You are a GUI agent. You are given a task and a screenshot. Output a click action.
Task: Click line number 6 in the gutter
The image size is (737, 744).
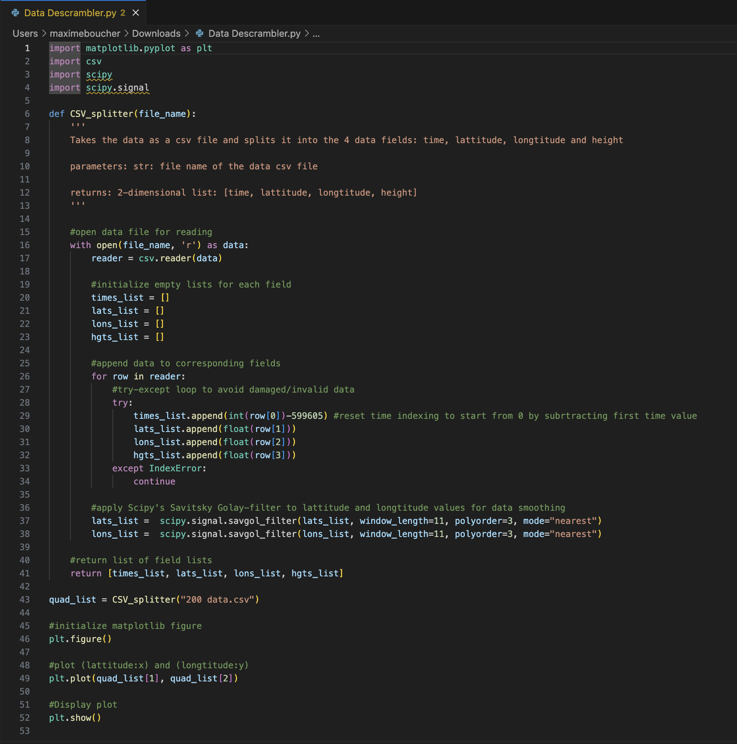[x=27, y=114]
